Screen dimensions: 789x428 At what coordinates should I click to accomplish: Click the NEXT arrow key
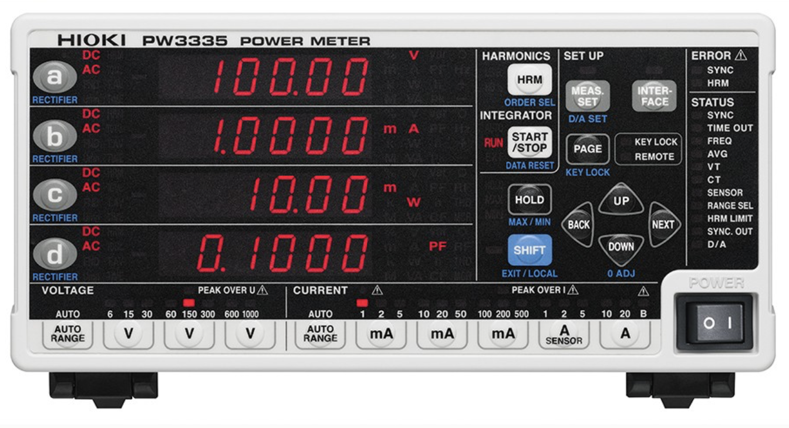(663, 224)
